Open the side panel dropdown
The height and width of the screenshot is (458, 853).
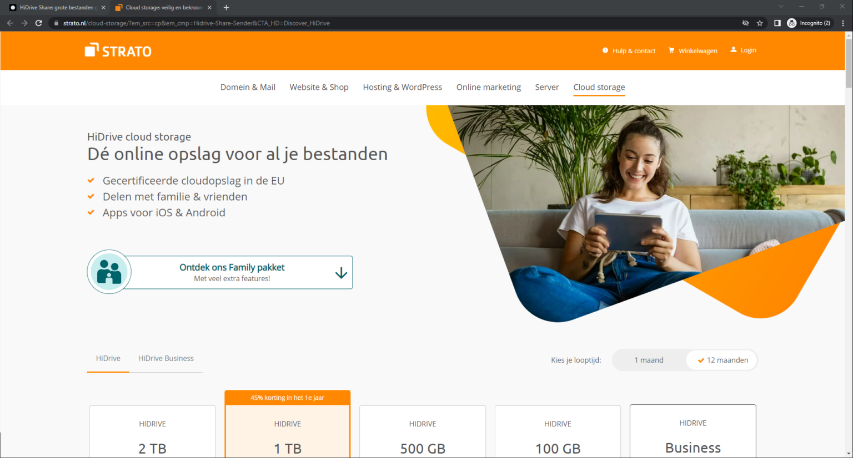[777, 23]
